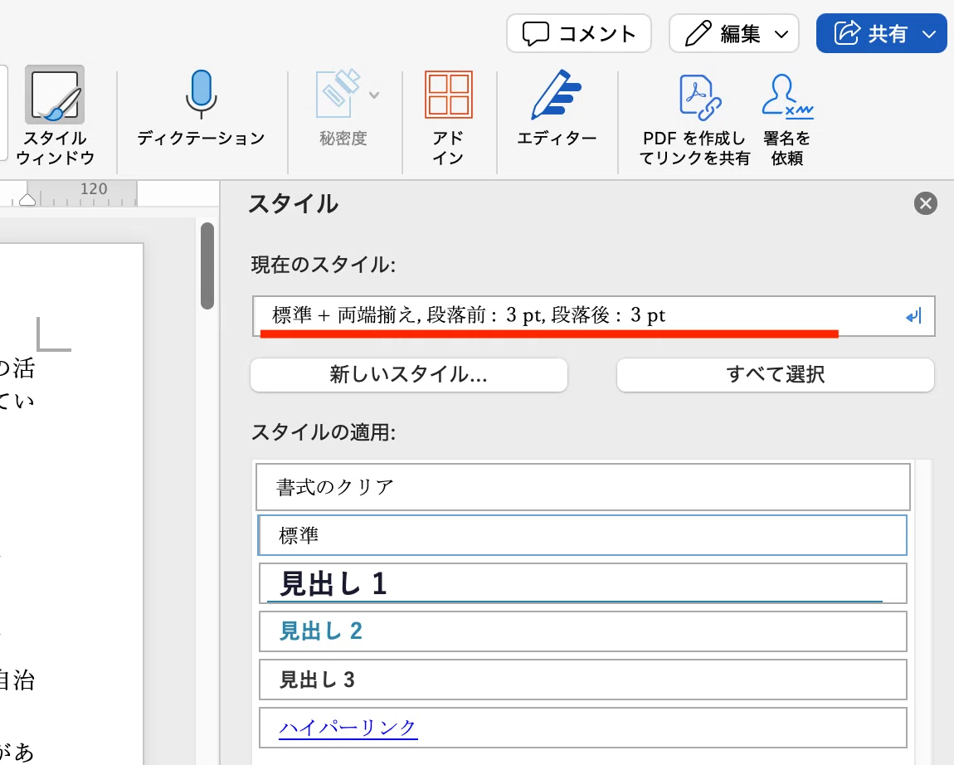The width and height of the screenshot is (954, 765).
Task: Click the ruler indent marker
Action: [x=27, y=200]
